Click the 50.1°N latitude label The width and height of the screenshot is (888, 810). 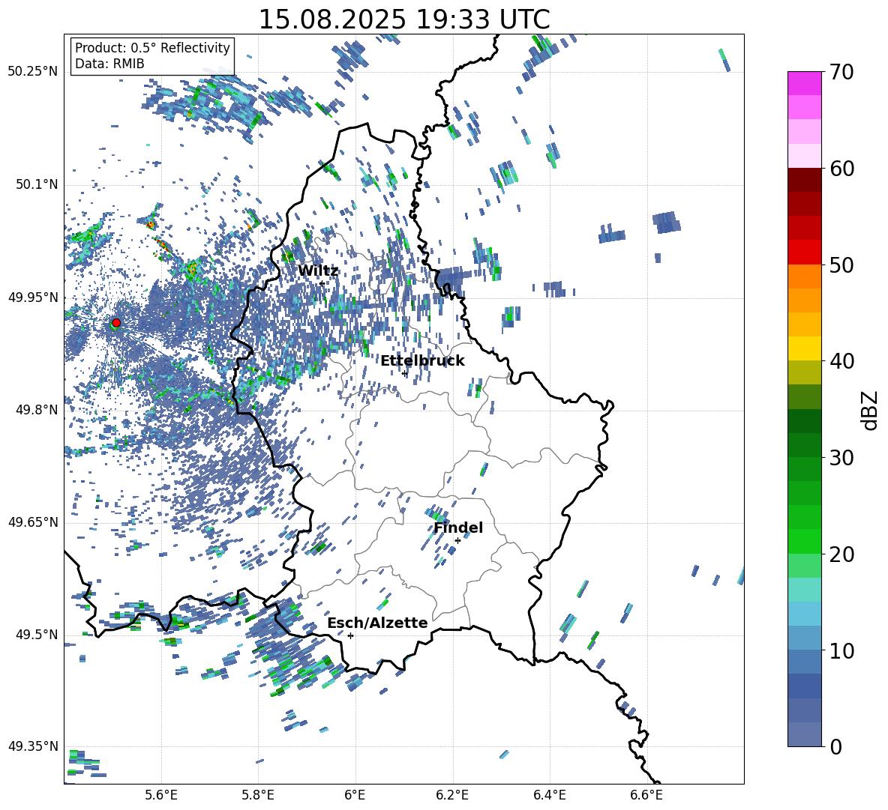(x=36, y=184)
